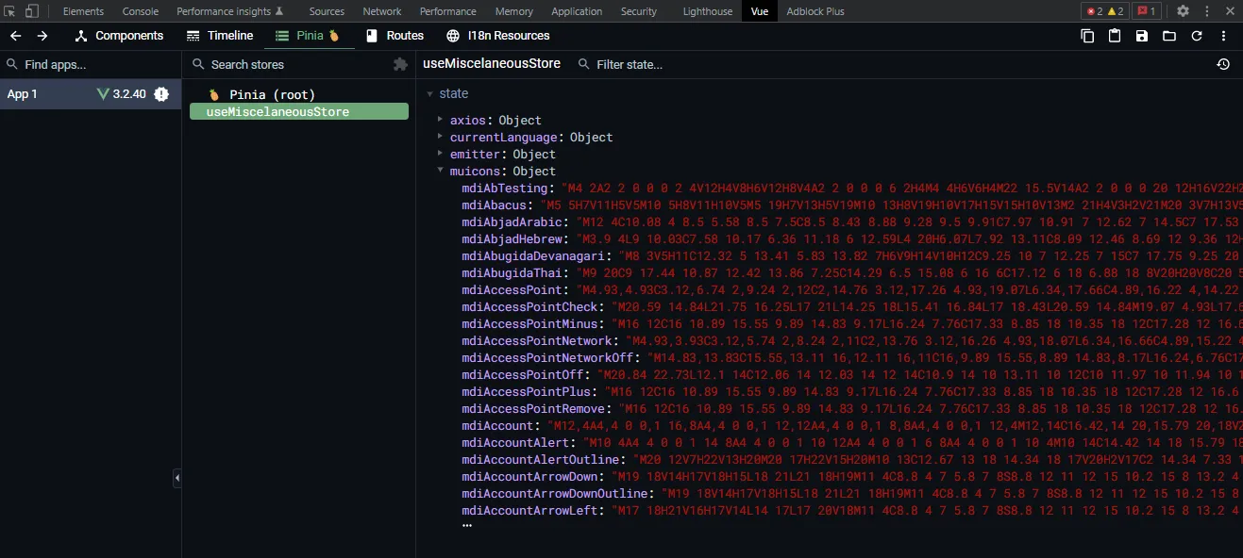Switch to the Security tab
The image size is (1243, 558).
(639, 11)
